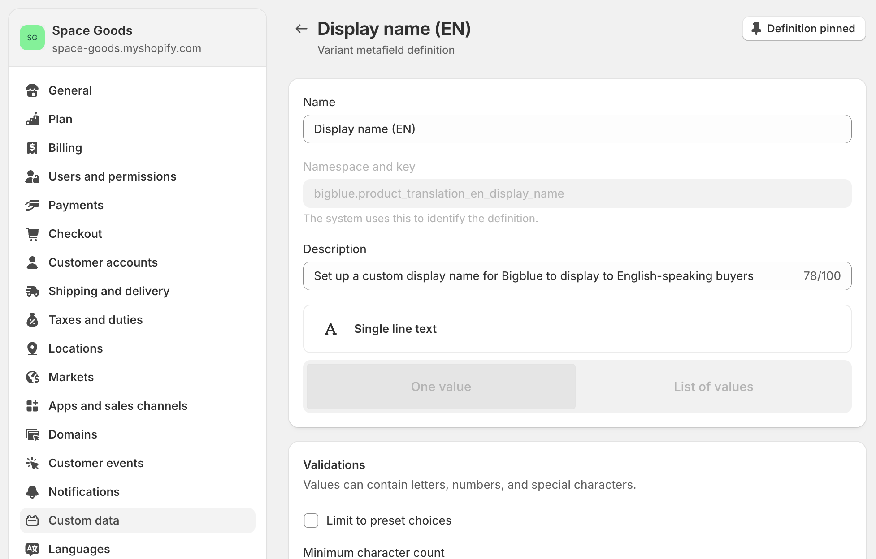This screenshot has width=876, height=559.
Task: Click the Minimum character count label
Action: coord(374,552)
